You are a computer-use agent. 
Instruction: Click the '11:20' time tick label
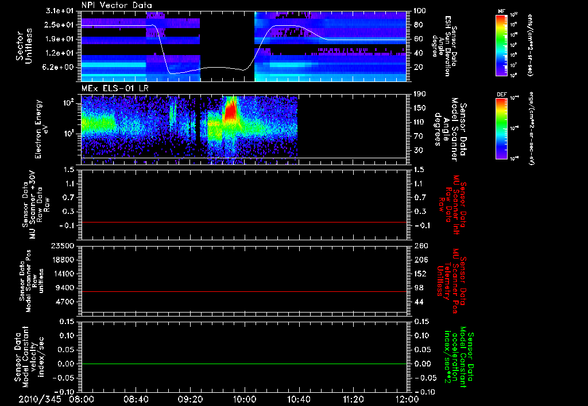pos(353,399)
